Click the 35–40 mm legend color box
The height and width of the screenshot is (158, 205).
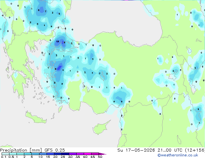(80, 154)
